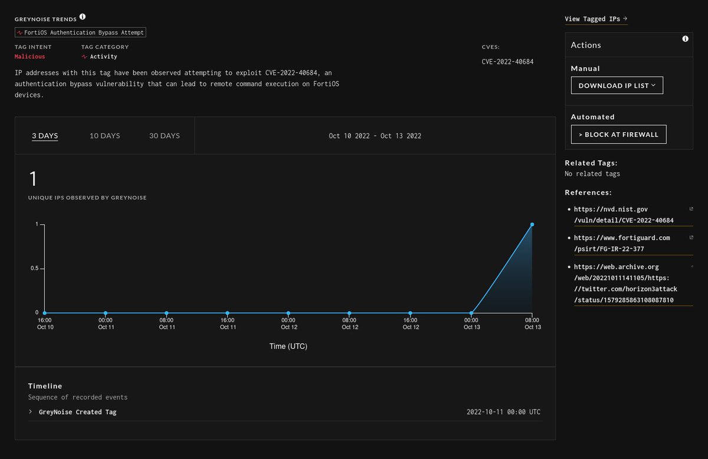Click FortiOS Authentication Bypass Attempt tag

pyautogui.click(x=80, y=32)
